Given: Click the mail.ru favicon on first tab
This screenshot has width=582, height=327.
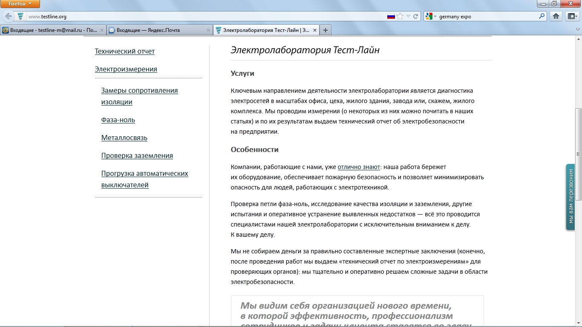Looking at the screenshot, I should [x=6, y=30].
